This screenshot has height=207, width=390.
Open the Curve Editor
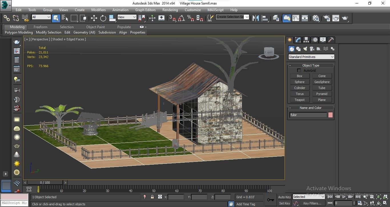295,18
